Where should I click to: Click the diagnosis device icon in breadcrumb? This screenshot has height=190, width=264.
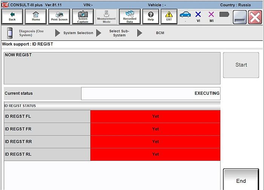10,33
